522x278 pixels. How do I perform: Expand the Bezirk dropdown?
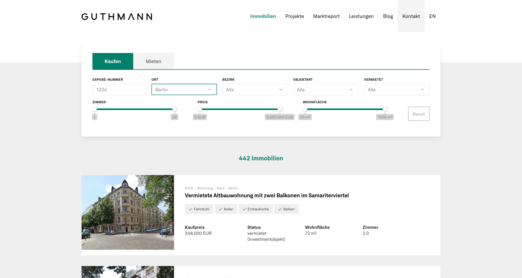(255, 89)
